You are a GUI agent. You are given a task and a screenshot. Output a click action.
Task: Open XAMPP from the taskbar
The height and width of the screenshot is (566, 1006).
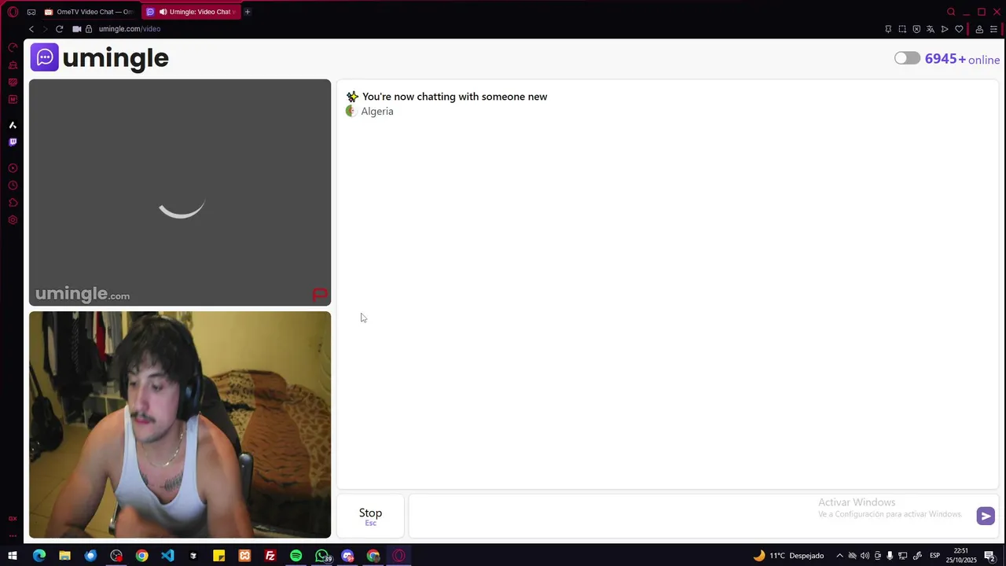pos(244,556)
